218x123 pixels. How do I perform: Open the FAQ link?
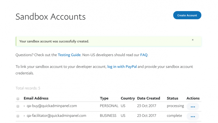click(144, 55)
